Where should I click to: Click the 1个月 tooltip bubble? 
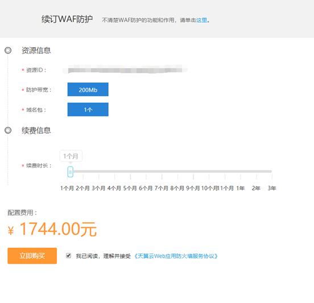pos(71,156)
